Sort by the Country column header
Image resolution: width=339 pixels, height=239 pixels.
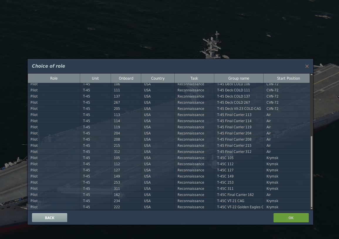tap(158, 78)
